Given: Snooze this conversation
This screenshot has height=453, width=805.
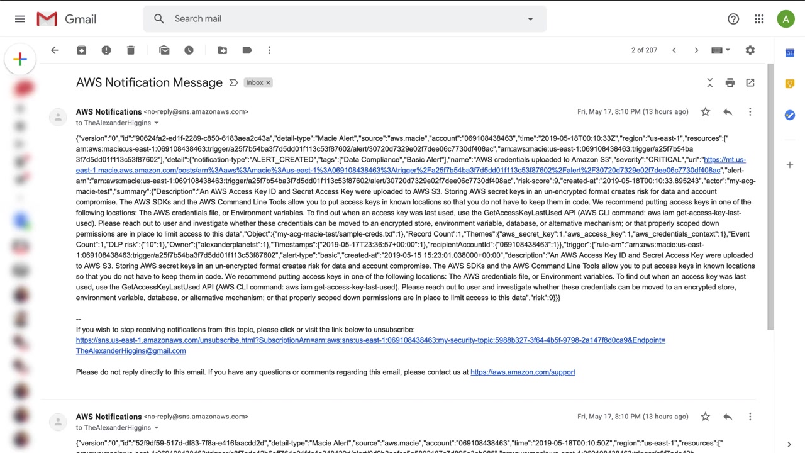Looking at the screenshot, I should [x=189, y=50].
